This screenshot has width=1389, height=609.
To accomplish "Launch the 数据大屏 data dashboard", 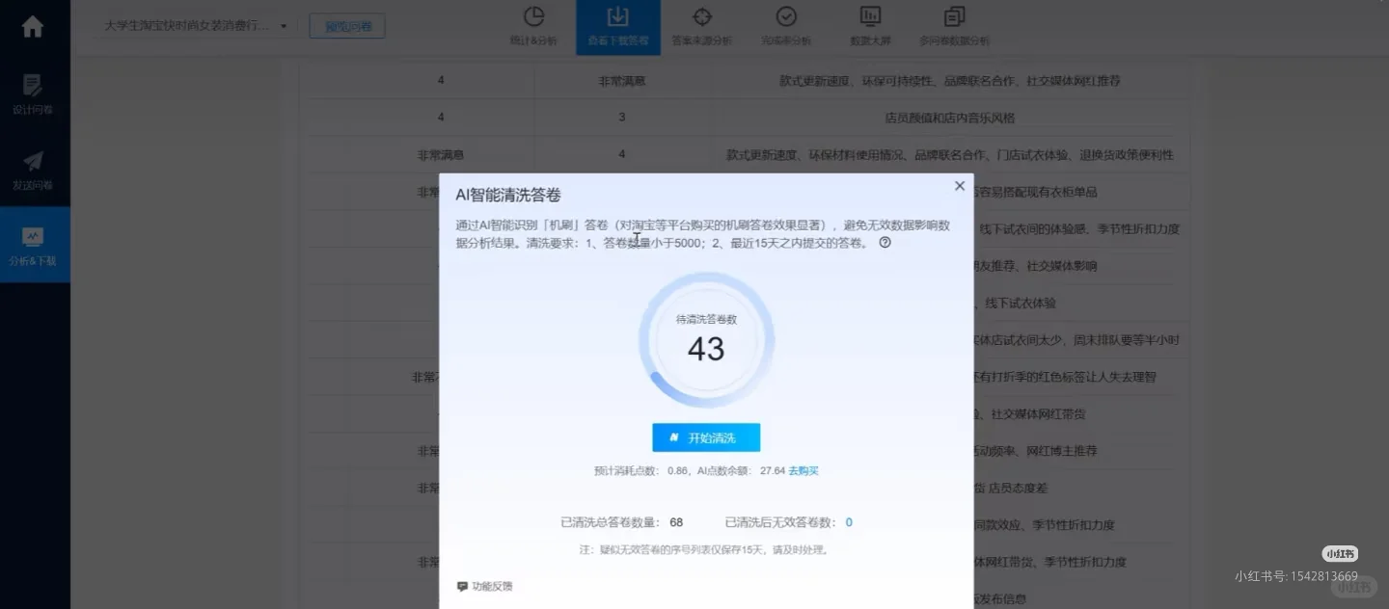I will tap(869, 24).
